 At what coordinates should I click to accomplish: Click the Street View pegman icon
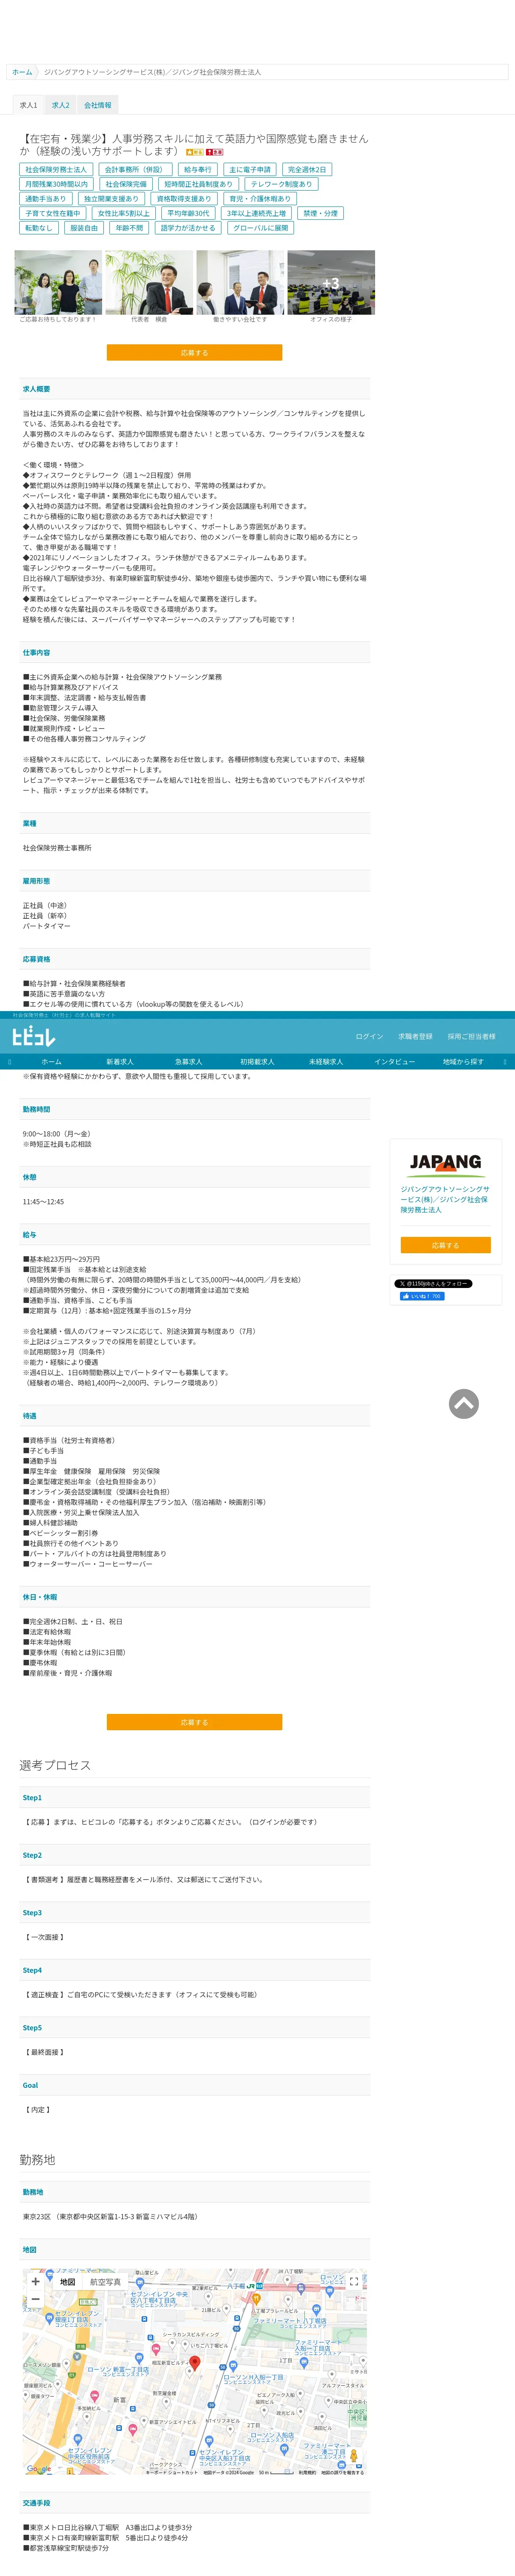coord(353,2456)
